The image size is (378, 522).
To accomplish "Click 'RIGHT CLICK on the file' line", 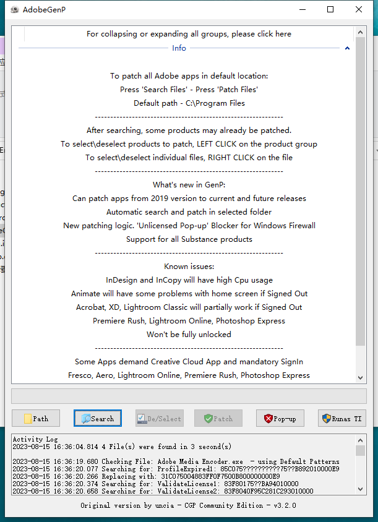I will click(x=189, y=158).
